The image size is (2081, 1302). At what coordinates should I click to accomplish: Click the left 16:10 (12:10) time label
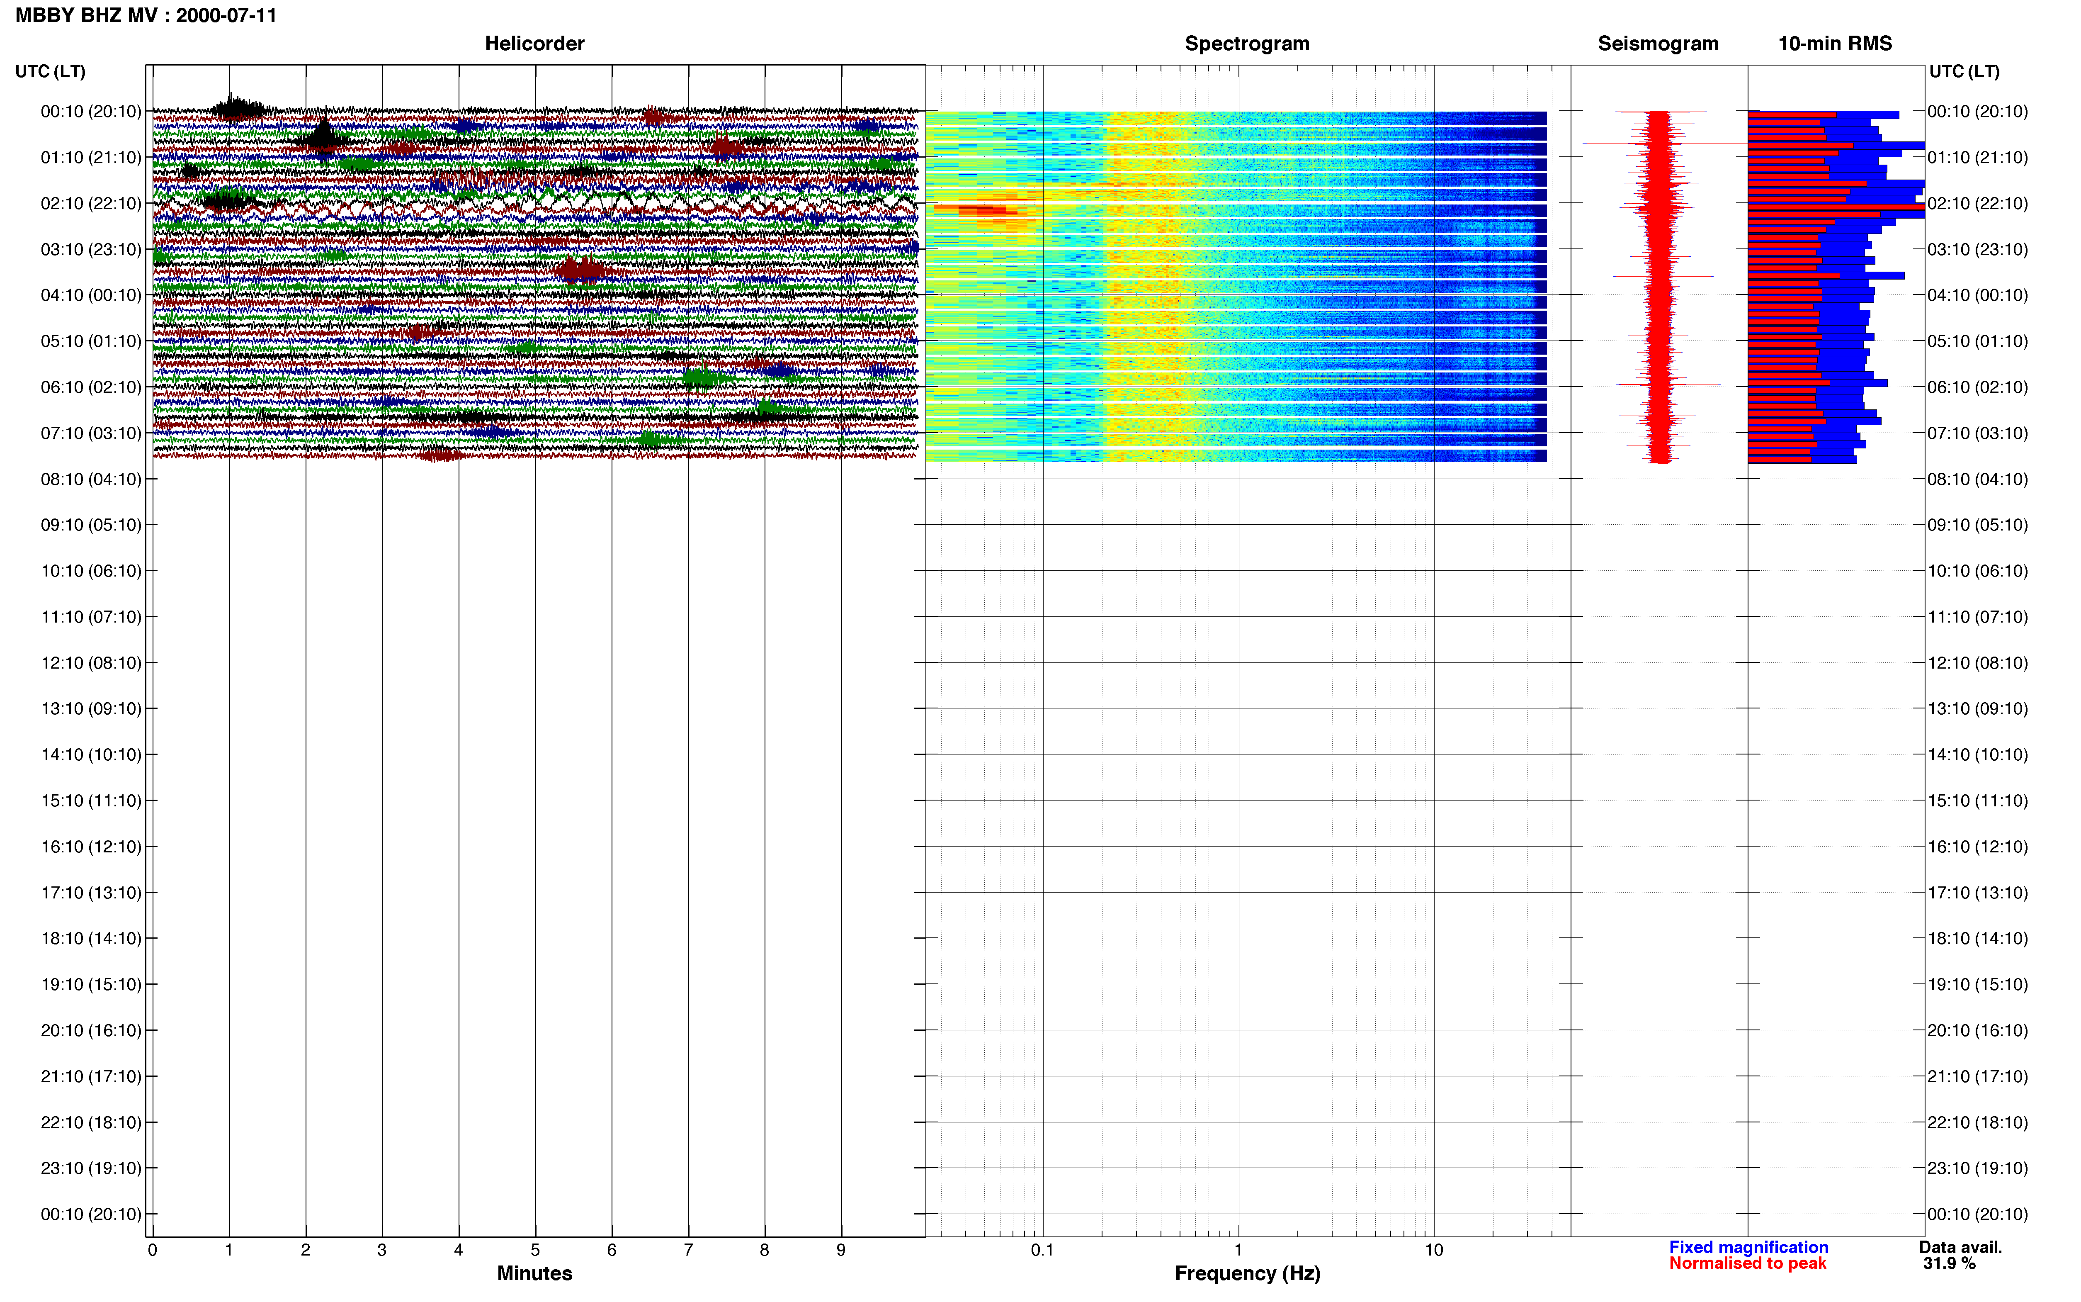(x=91, y=847)
